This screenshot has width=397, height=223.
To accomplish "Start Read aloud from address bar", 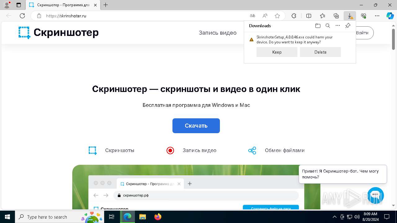I will 265,16.
